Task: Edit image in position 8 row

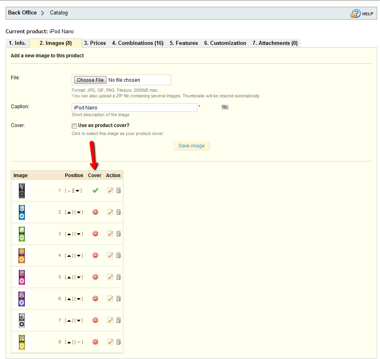Action: pyautogui.click(x=110, y=342)
